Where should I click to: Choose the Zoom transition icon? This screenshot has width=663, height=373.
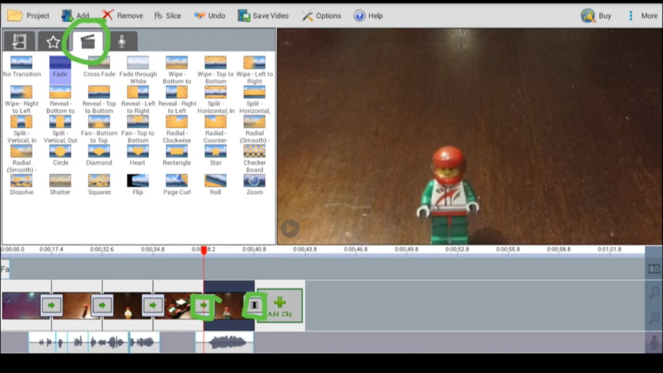pos(254,181)
